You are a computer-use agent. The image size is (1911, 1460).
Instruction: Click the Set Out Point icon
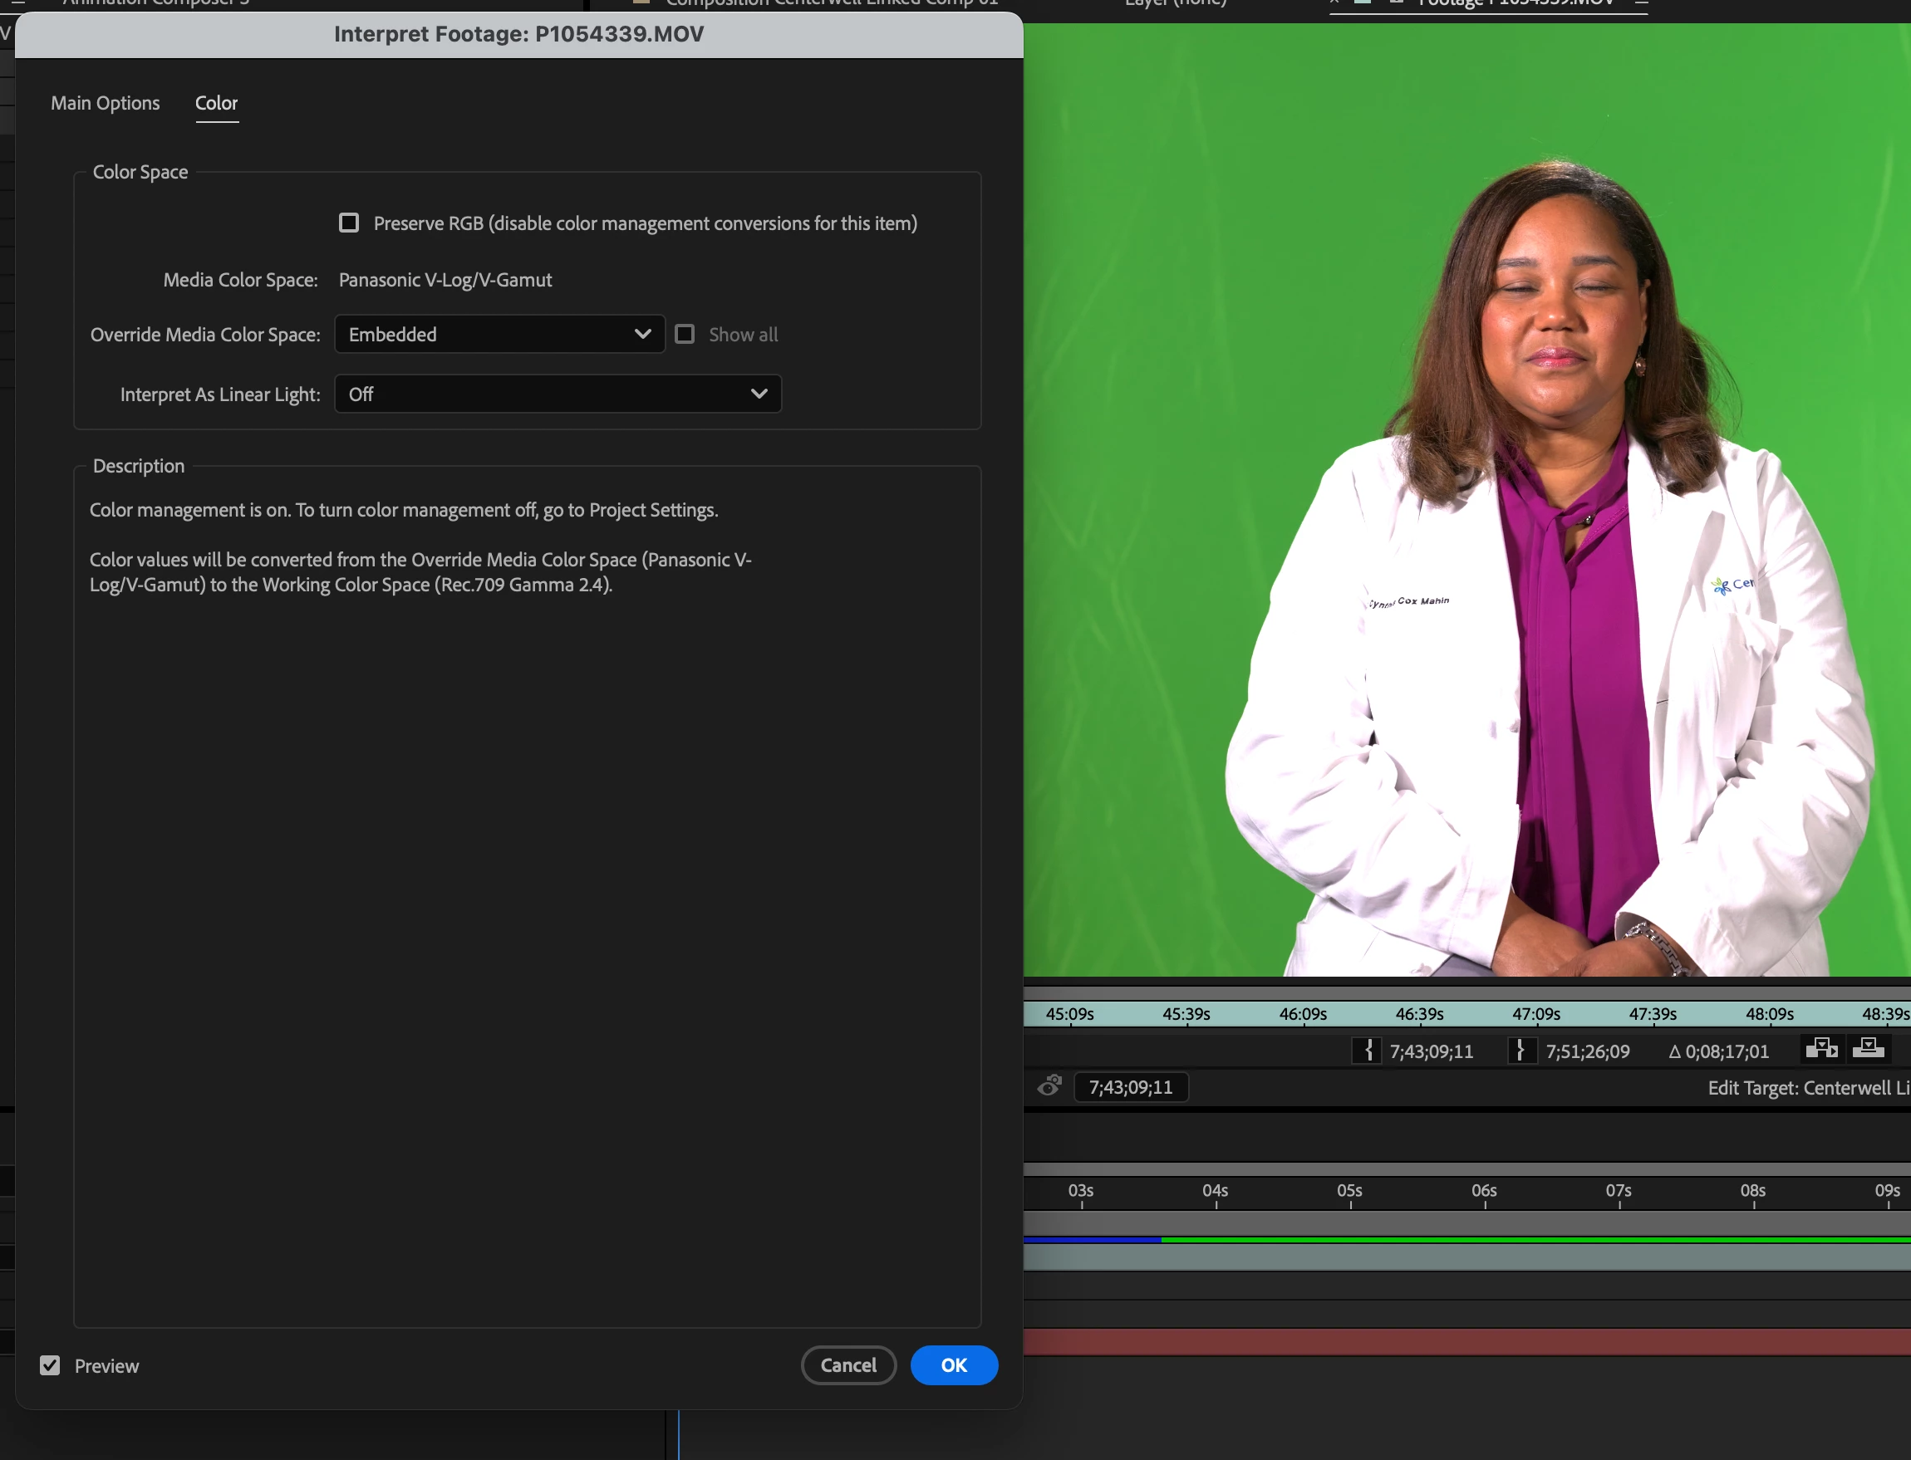click(1521, 1051)
